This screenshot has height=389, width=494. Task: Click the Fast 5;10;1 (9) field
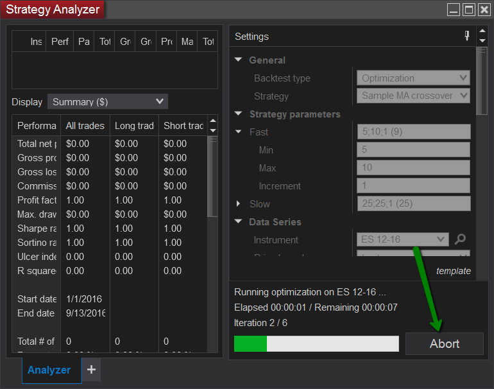tap(414, 132)
